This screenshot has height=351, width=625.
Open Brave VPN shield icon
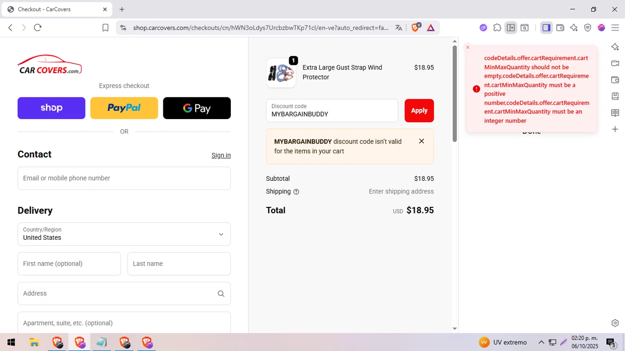(587, 27)
